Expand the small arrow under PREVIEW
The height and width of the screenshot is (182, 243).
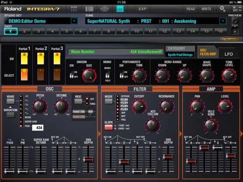(235, 27)
